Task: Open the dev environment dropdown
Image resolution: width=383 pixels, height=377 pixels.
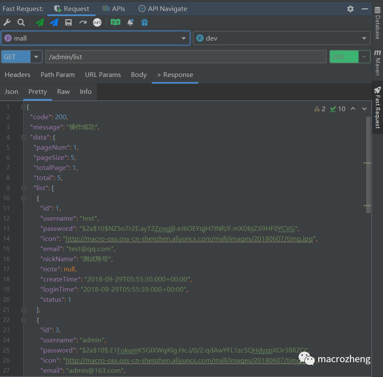Action: [x=282, y=38]
